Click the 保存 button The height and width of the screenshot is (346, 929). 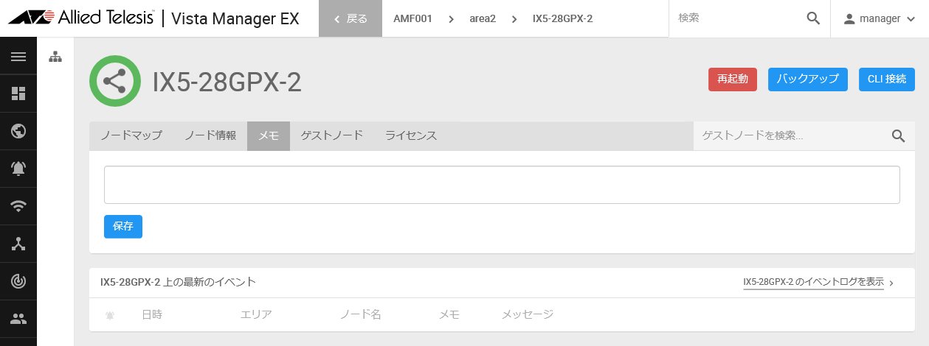(x=123, y=226)
